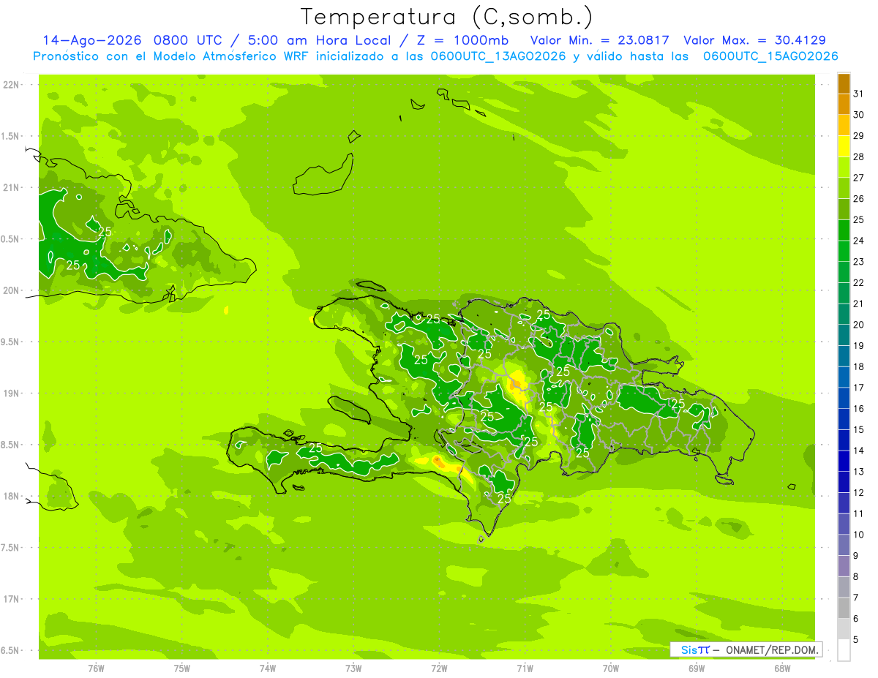Viewport: 878px width, 678px height.
Task: Click the "20" color scale label
Action: (858, 325)
